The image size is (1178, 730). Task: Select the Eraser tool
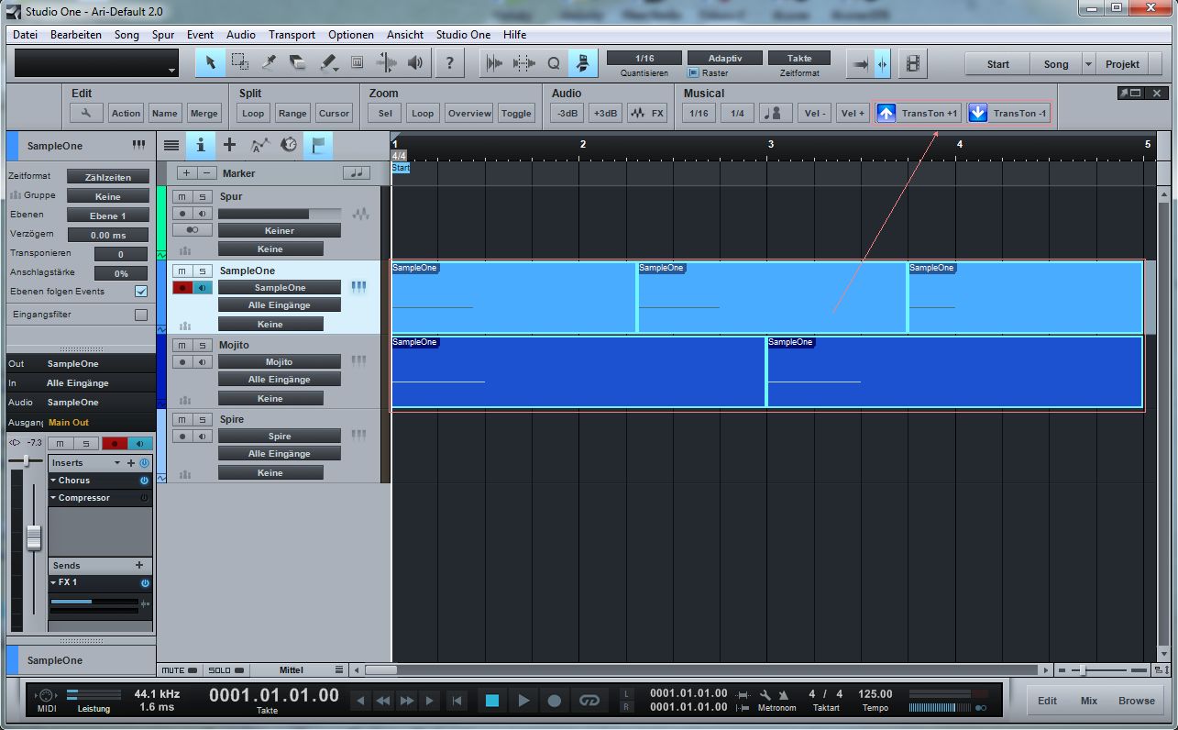(298, 62)
